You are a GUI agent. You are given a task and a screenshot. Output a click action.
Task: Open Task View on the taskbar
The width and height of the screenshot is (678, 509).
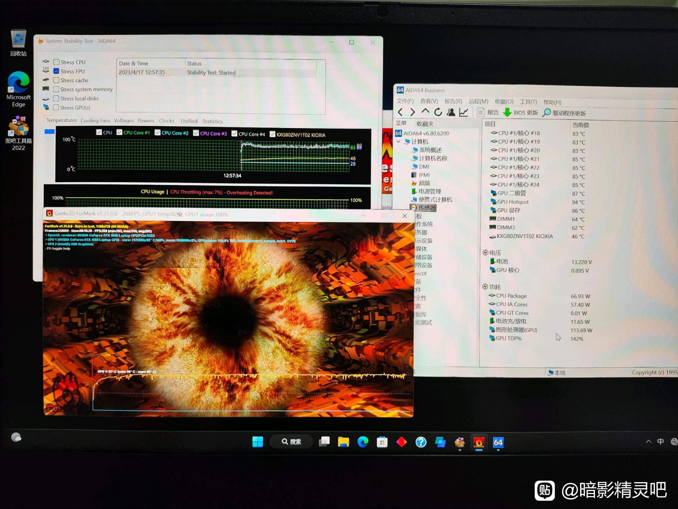point(324,442)
